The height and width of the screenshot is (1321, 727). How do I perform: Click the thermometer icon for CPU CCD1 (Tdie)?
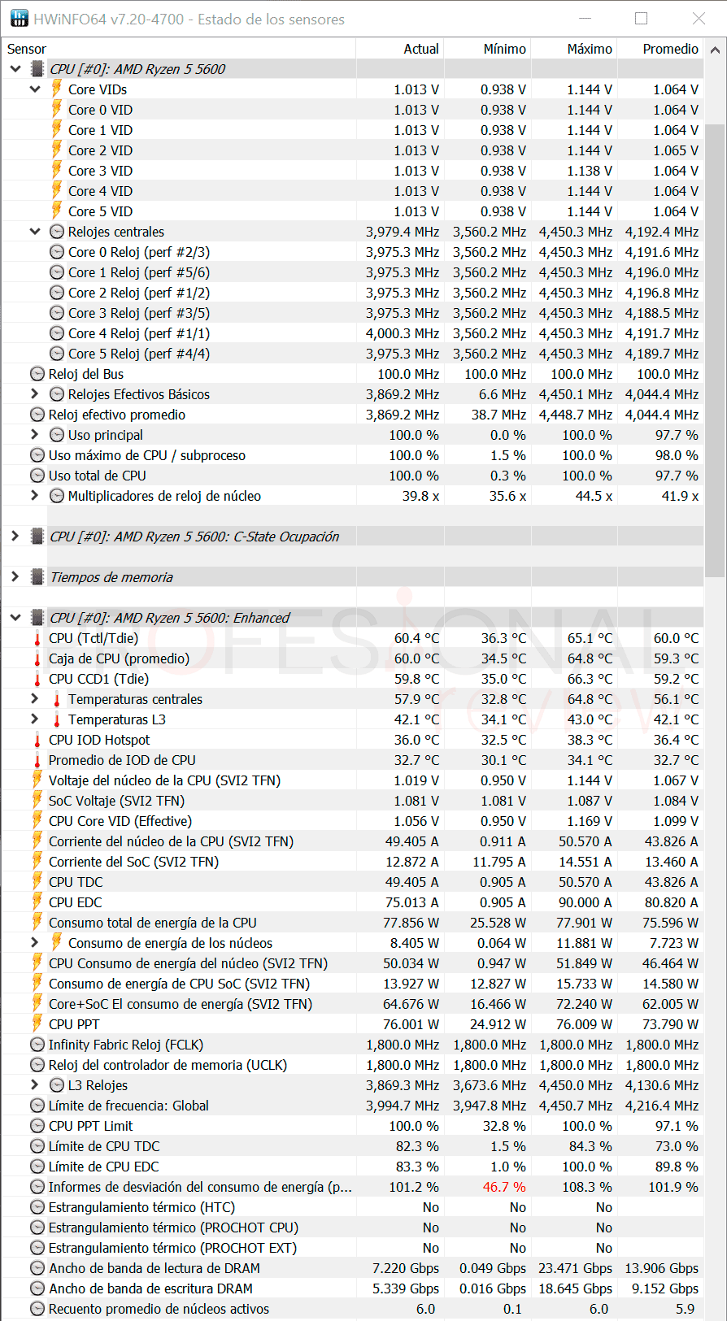coord(37,679)
